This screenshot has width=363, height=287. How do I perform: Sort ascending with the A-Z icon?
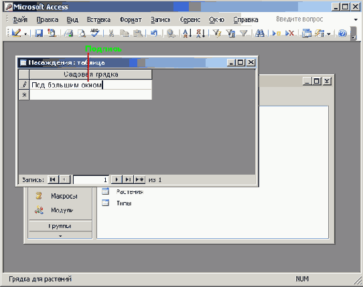(x=187, y=33)
